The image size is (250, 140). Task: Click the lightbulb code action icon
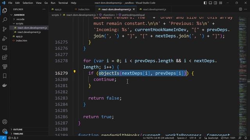[x=75, y=72]
